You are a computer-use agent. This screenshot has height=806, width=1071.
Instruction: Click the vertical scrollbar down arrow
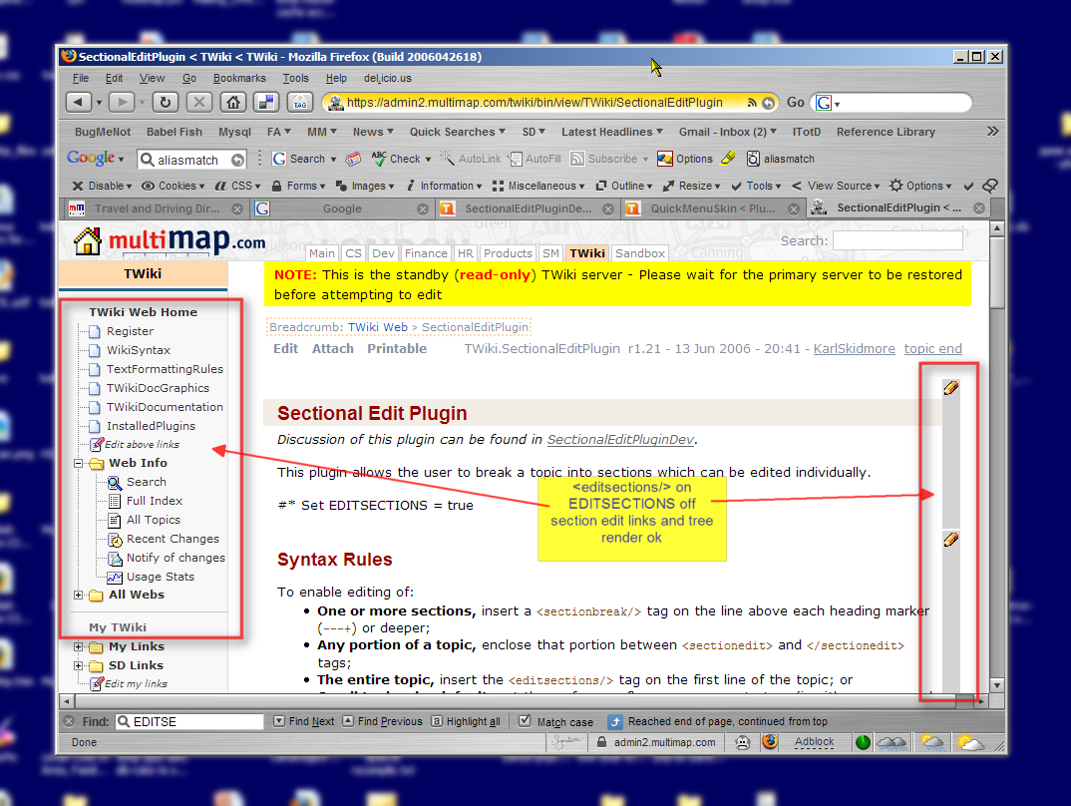coord(997,684)
